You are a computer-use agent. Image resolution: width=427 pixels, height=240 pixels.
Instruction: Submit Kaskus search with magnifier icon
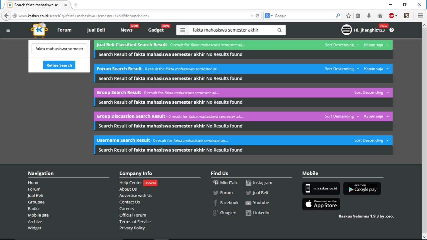tap(280, 30)
